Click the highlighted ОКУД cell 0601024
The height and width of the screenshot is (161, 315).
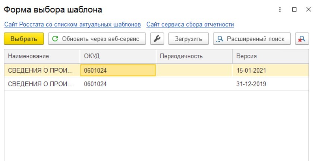click(x=117, y=70)
